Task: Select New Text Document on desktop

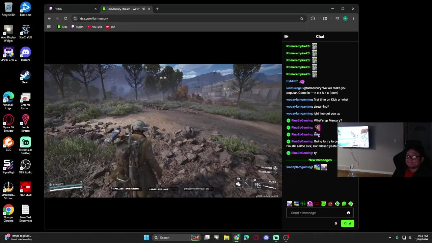Action: pos(26,213)
